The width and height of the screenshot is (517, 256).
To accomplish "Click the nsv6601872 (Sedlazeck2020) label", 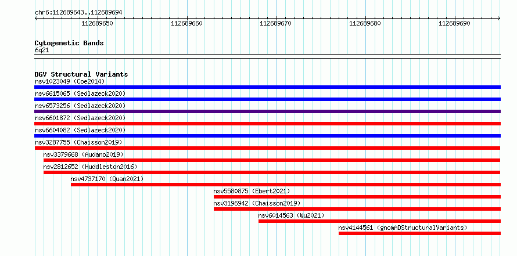I will (x=80, y=118).
